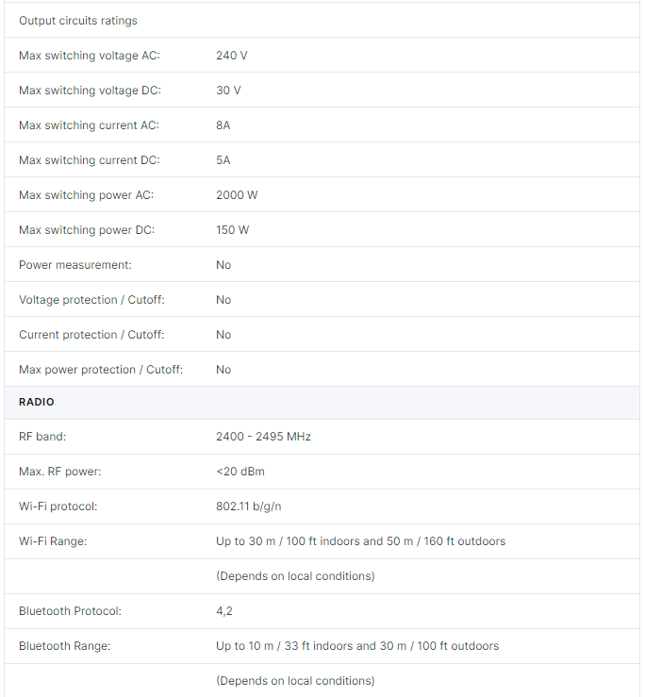Click the Current protection / Cutoff label
Screen dimensions: 645x697
(x=91, y=335)
